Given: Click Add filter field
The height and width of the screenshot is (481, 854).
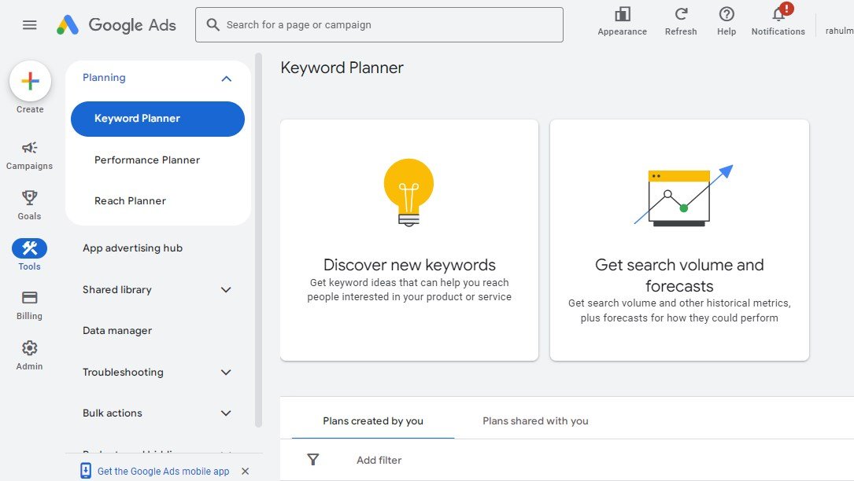Looking at the screenshot, I should 379,461.
